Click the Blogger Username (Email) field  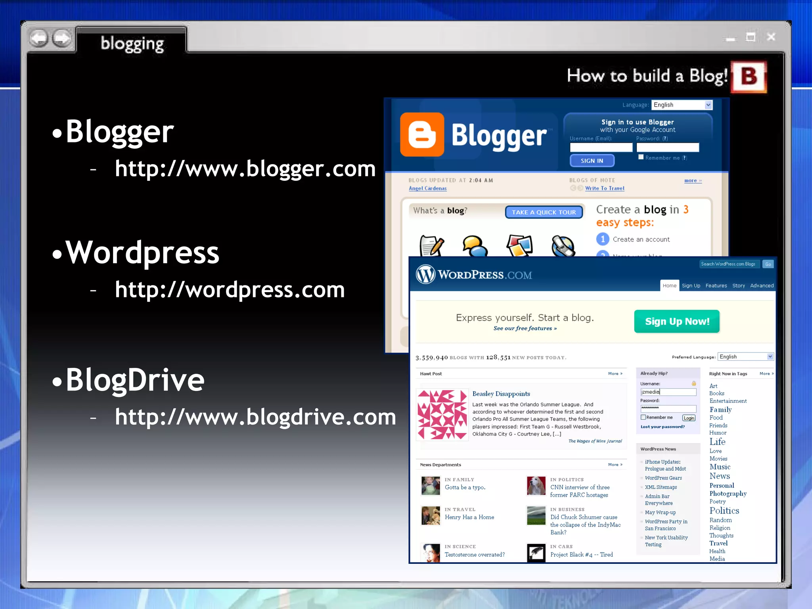click(601, 147)
